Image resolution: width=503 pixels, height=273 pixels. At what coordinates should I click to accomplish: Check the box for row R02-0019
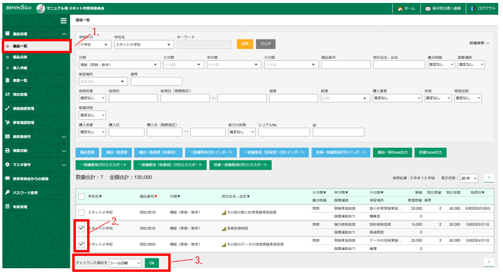pyautogui.click(x=81, y=212)
